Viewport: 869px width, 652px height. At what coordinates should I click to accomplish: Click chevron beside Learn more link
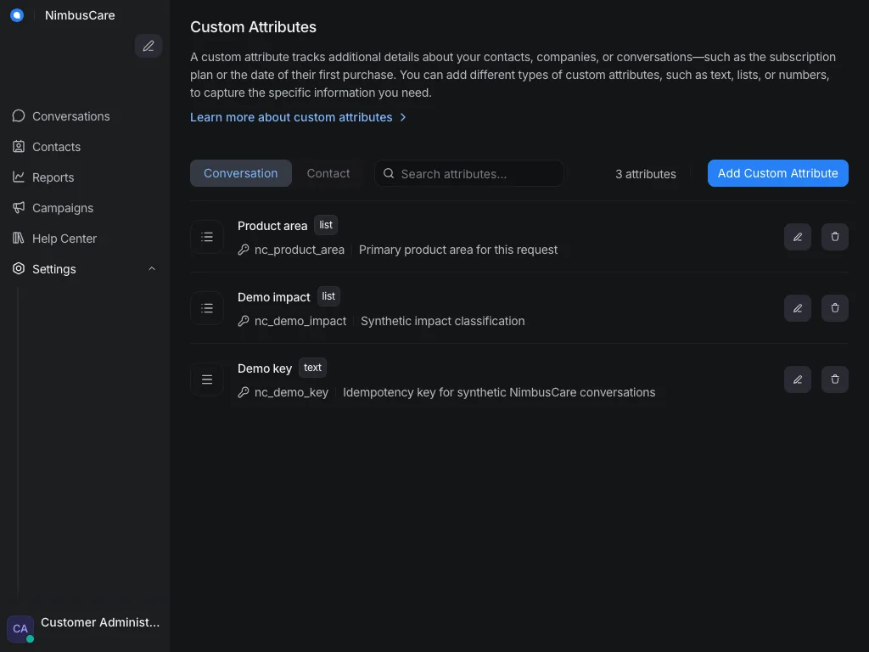403,117
